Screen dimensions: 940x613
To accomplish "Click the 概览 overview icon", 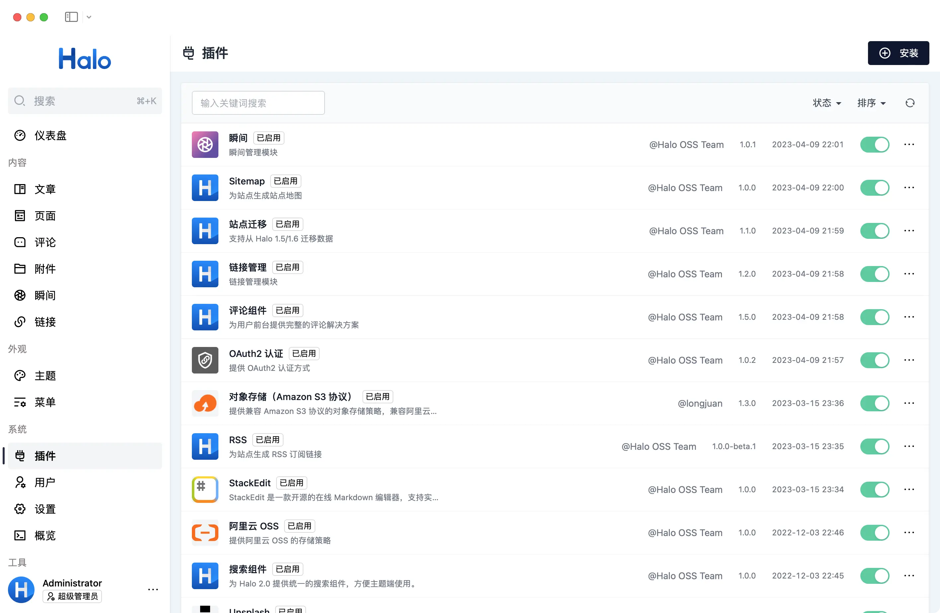I will point(20,535).
